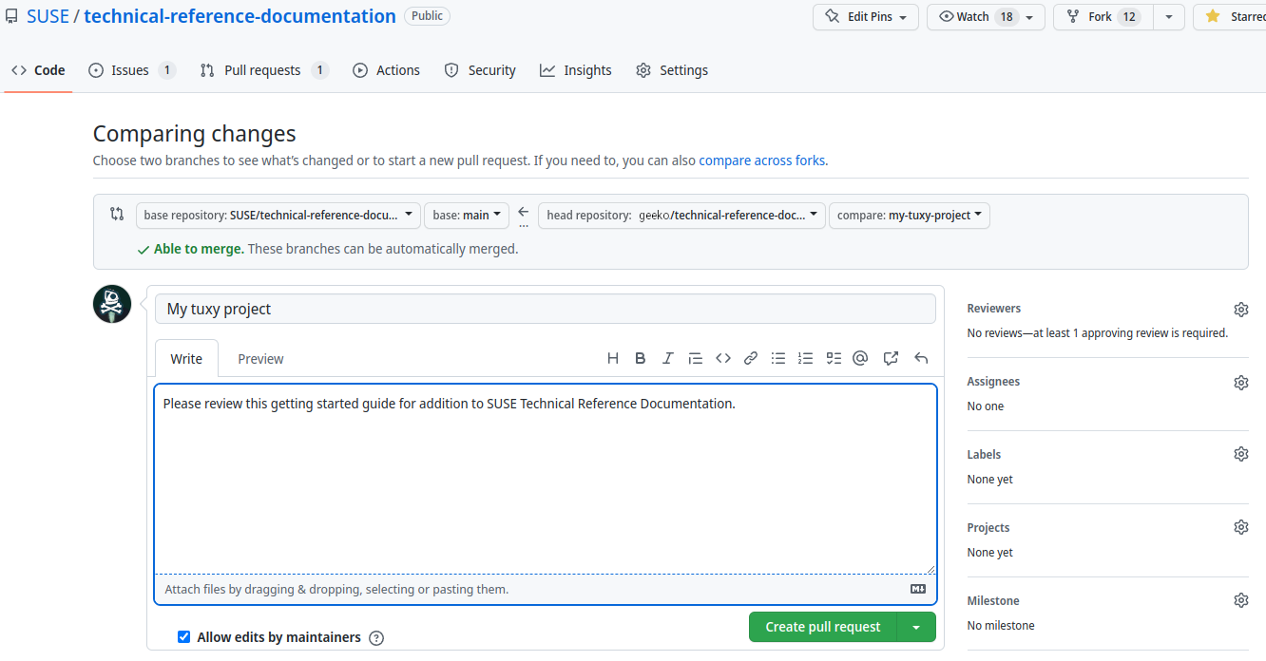Open the Create pull request options arrow
Viewport: 1266px width, 661px height.
click(916, 627)
